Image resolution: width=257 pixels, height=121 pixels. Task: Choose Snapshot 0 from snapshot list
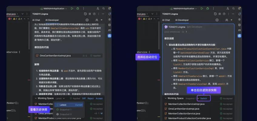(69, 114)
